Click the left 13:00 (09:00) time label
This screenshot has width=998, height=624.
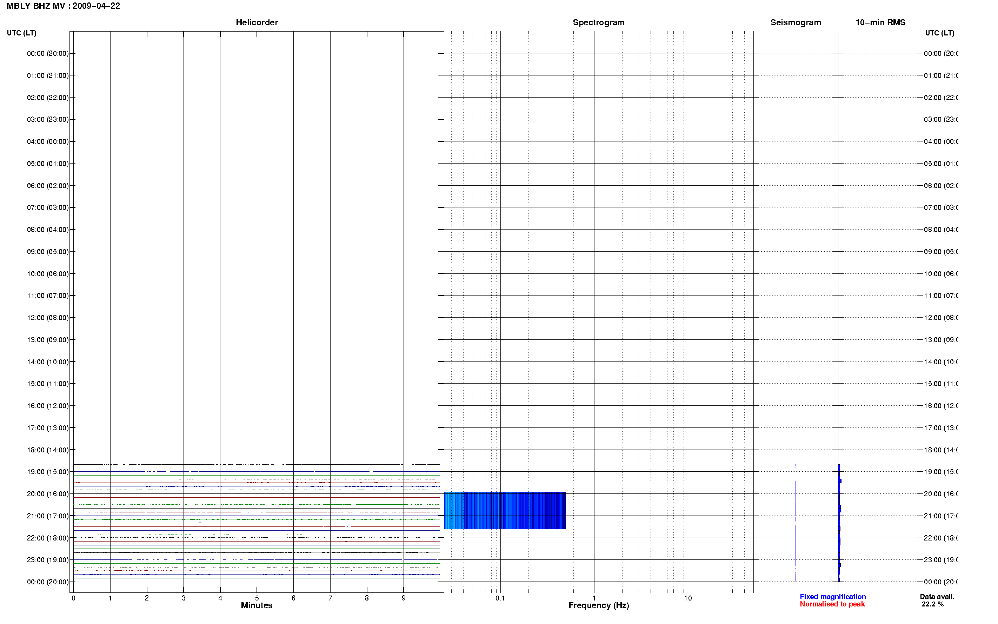tap(48, 340)
